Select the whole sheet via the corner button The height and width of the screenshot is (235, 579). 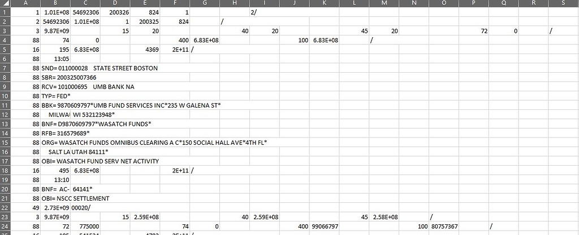point(5,3)
